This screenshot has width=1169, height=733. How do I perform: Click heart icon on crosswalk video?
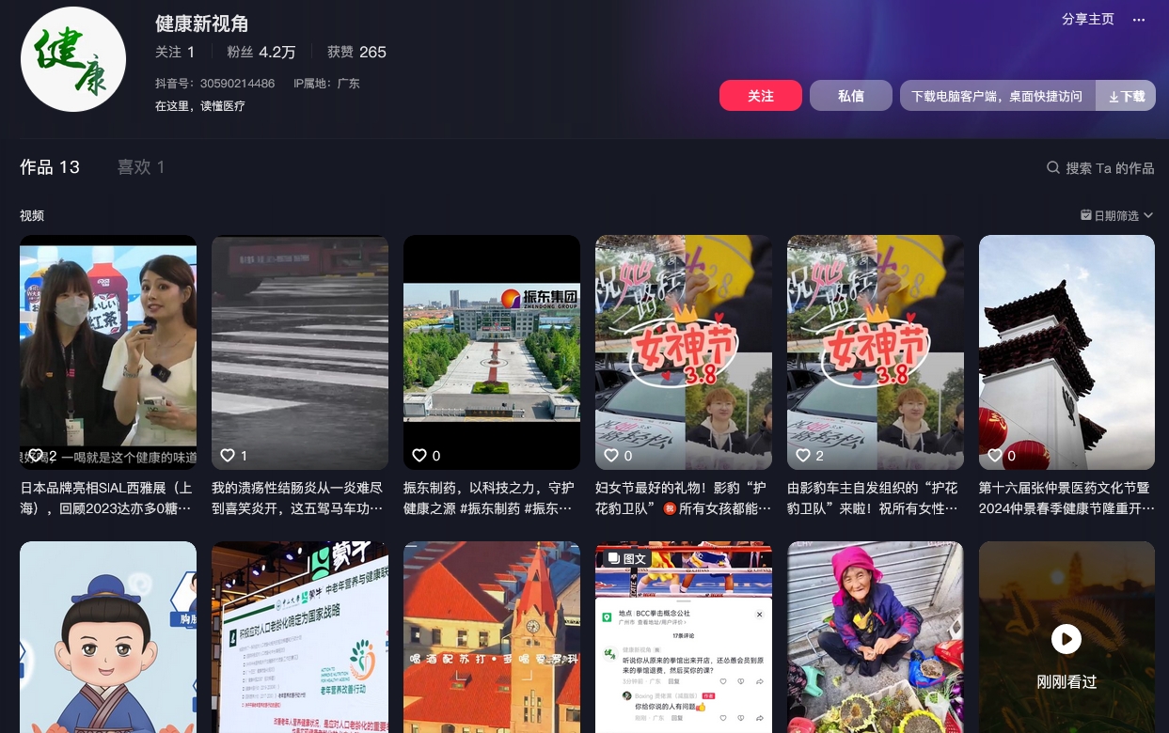click(x=228, y=455)
